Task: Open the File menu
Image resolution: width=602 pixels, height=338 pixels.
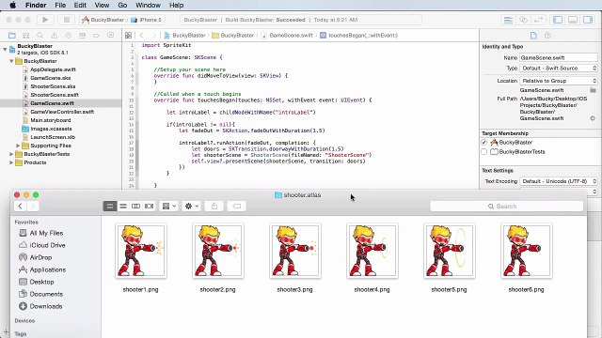Action: (x=60, y=5)
